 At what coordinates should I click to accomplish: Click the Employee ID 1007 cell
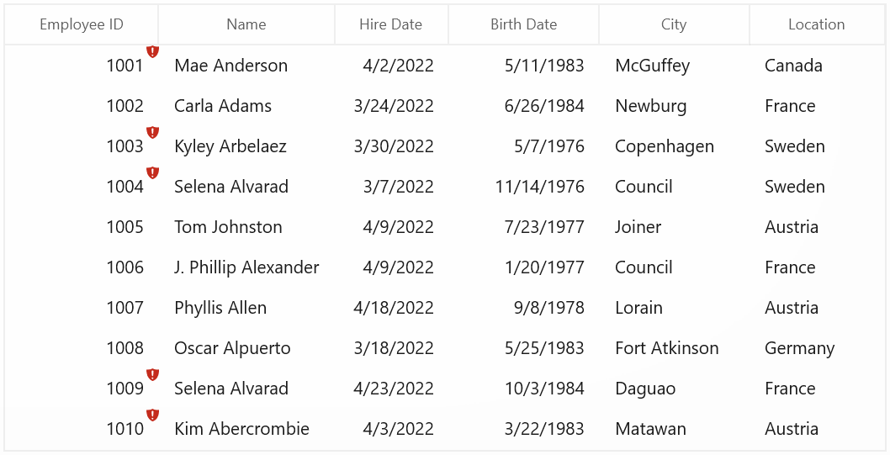pos(82,308)
